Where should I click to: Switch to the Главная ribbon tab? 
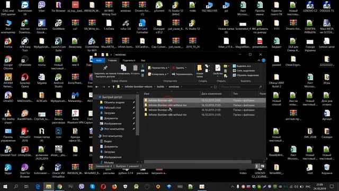(x=112, y=60)
